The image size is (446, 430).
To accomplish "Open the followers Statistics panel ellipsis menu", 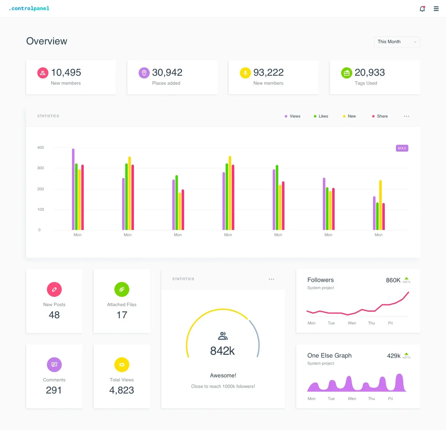I will [x=272, y=279].
